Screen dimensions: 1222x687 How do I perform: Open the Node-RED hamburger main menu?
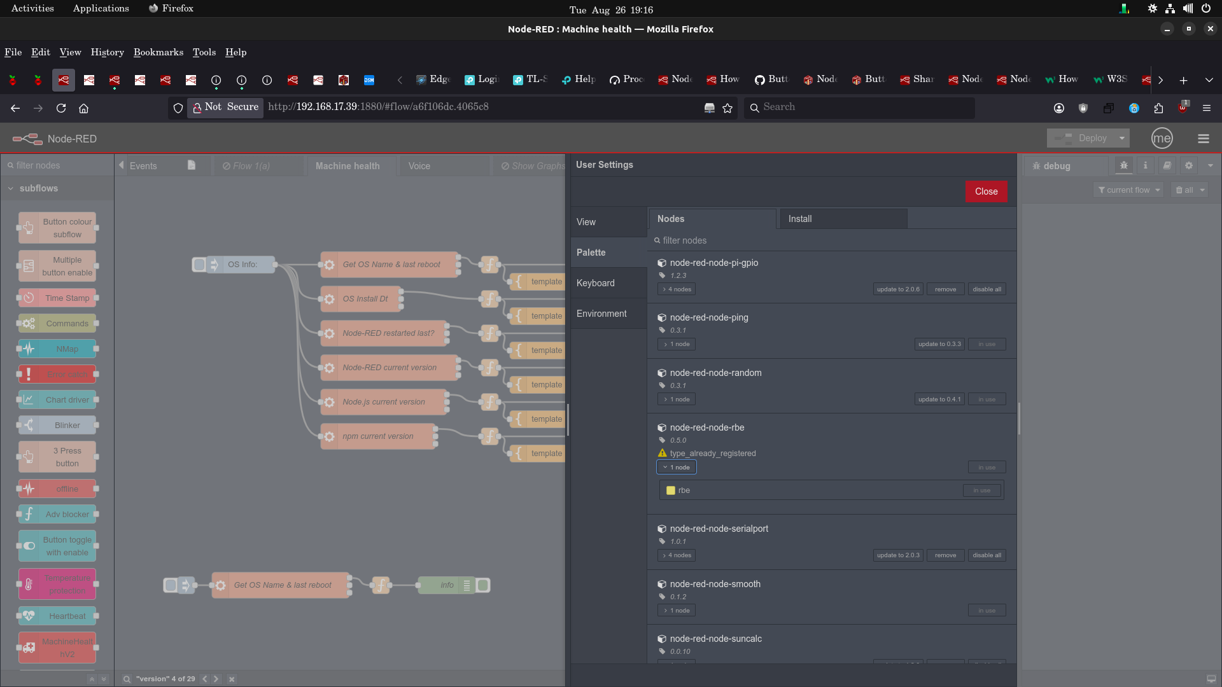click(1203, 139)
